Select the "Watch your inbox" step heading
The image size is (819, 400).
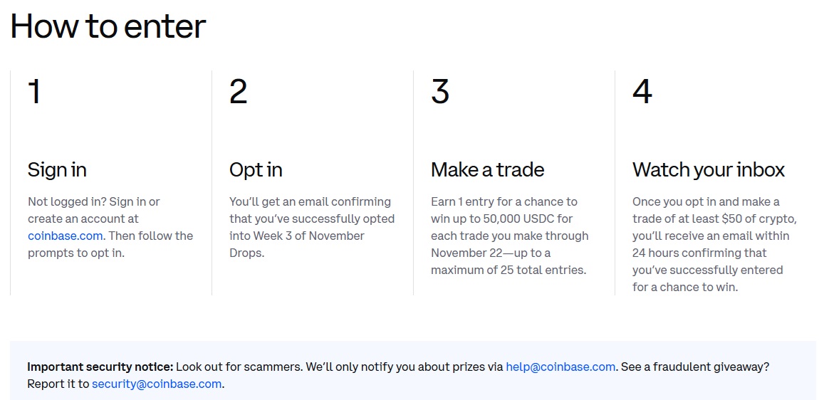tap(709, 170)
